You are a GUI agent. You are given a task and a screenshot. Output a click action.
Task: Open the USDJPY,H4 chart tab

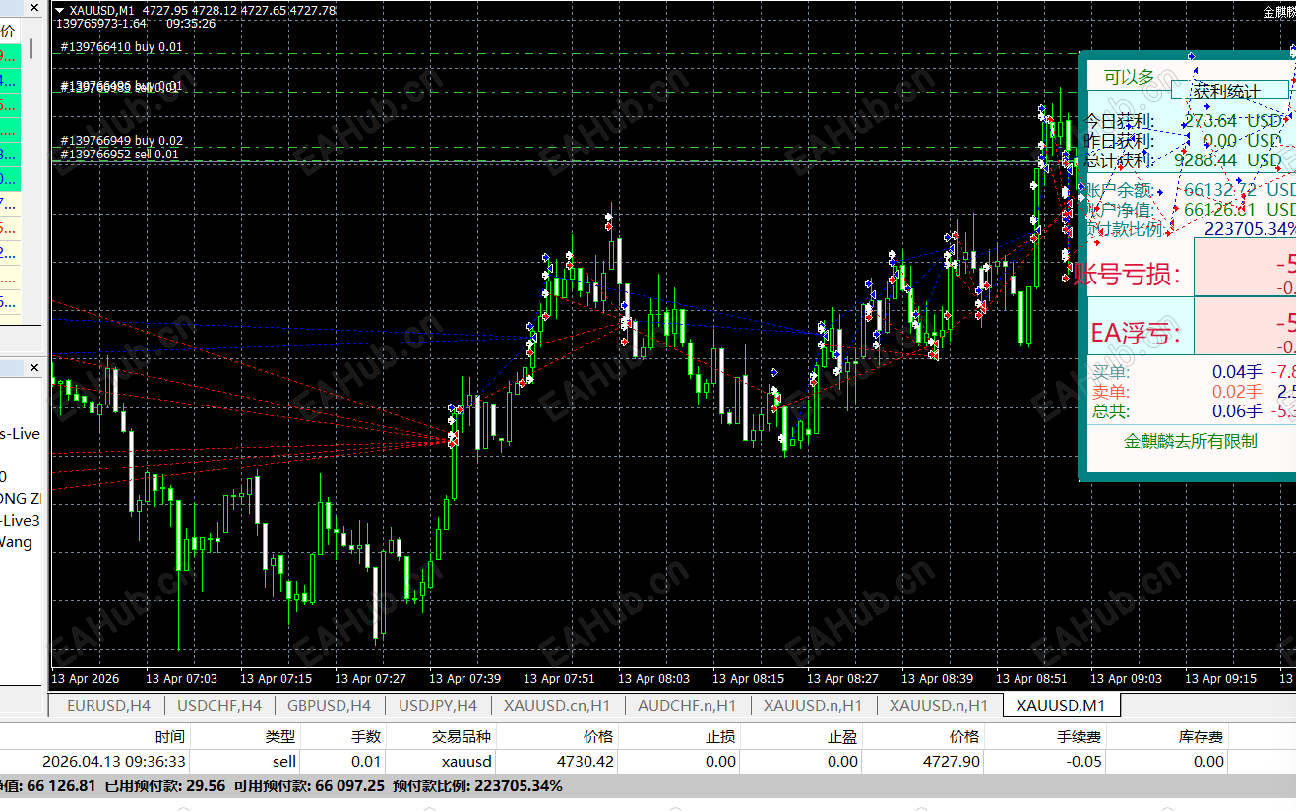(438, 705)
